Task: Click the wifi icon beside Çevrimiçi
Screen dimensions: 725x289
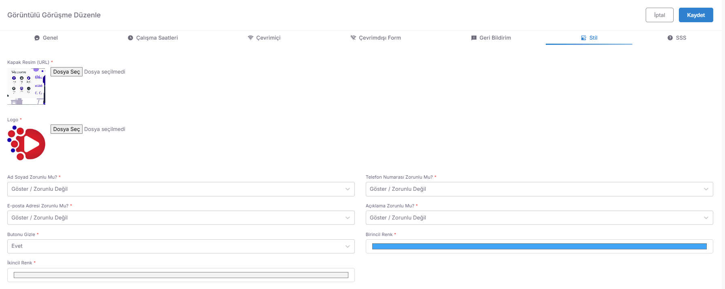Action: [250, 38]
